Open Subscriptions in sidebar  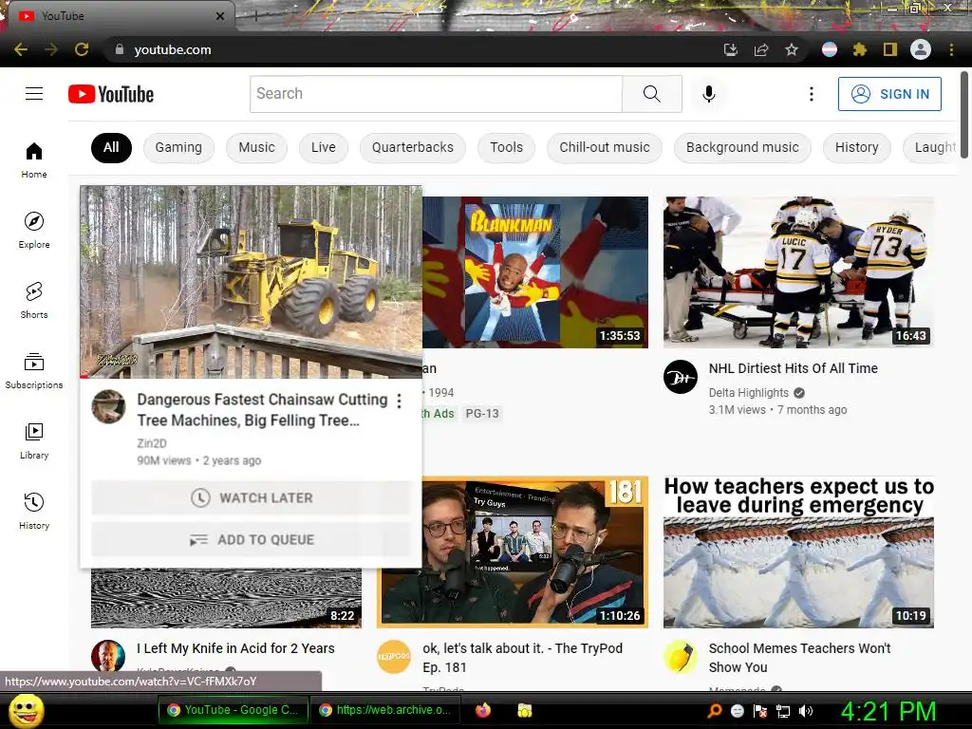[x=34, y=371]
